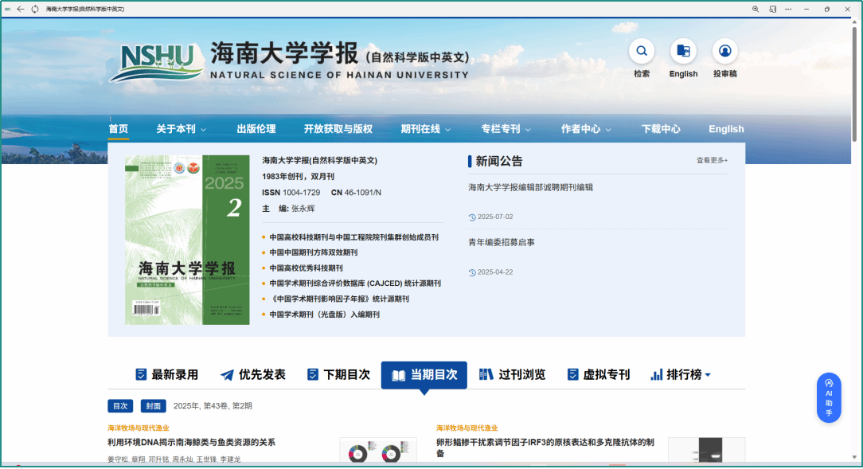Click the 目次 button
This screenshot has width=863, height=469.
[x=120, y=406]
